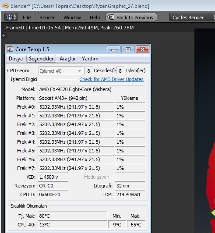Open the Blender Help menu
Image resolution: width=215 pixels, height=233 pixels.
(95, 18)
